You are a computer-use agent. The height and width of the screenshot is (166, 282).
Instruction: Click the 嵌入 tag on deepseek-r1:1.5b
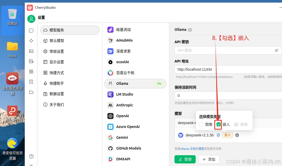coord(228,135)
